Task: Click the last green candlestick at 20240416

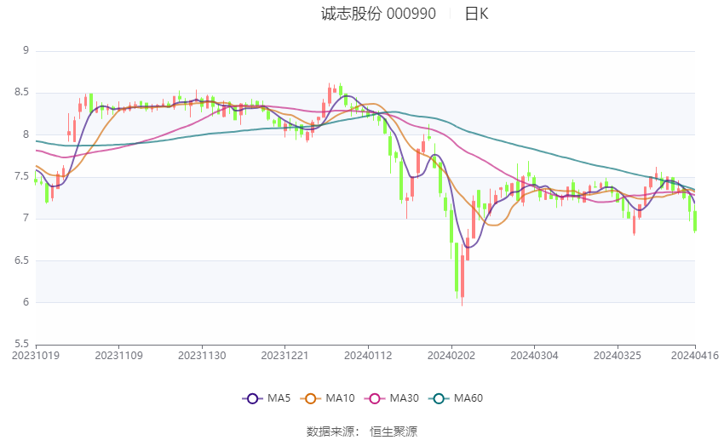Action: (x=695, y=221)
